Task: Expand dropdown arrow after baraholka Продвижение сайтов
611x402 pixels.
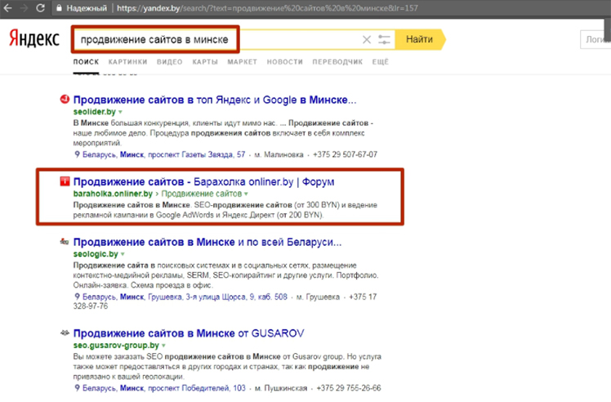Action: tap(246, 194)
